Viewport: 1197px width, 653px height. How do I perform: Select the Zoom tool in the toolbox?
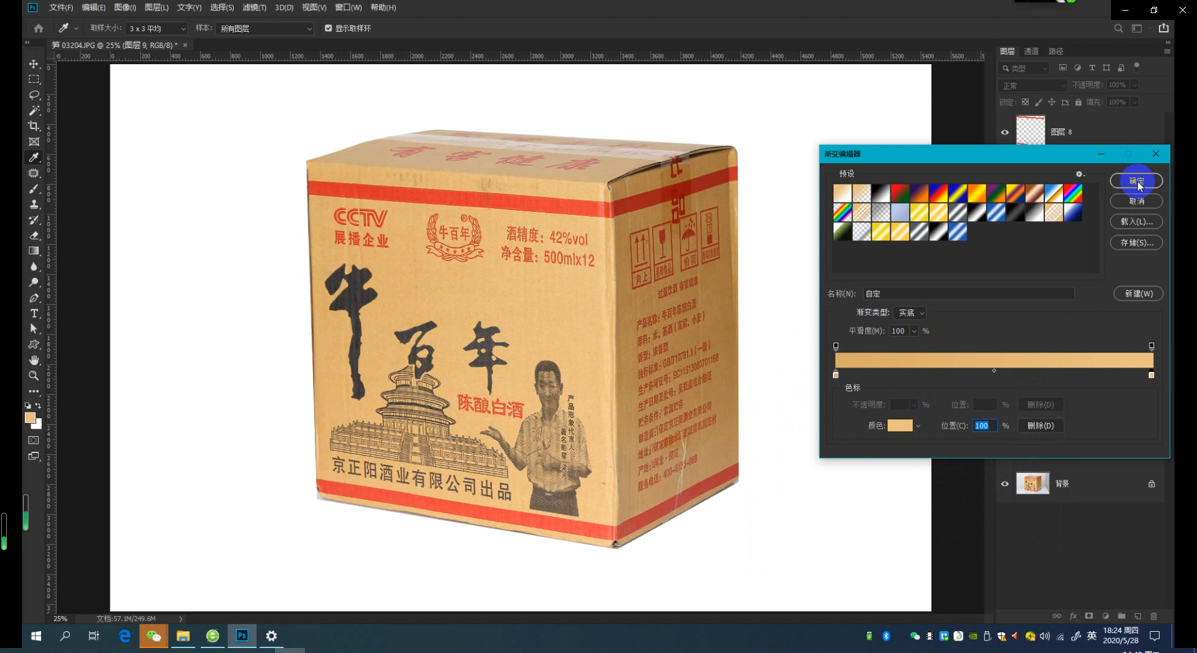[x=34, y=376]
